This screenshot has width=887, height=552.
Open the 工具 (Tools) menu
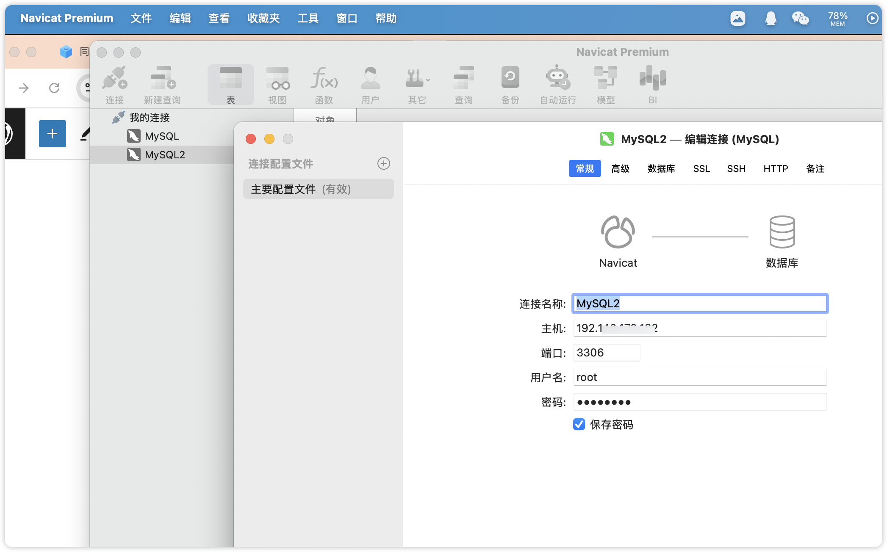(308, 18)
